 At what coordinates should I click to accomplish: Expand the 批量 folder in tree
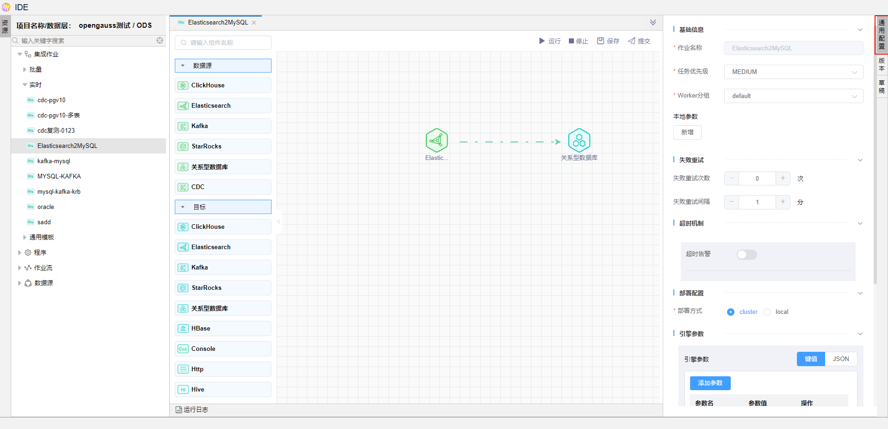click(x=25, y=70)
